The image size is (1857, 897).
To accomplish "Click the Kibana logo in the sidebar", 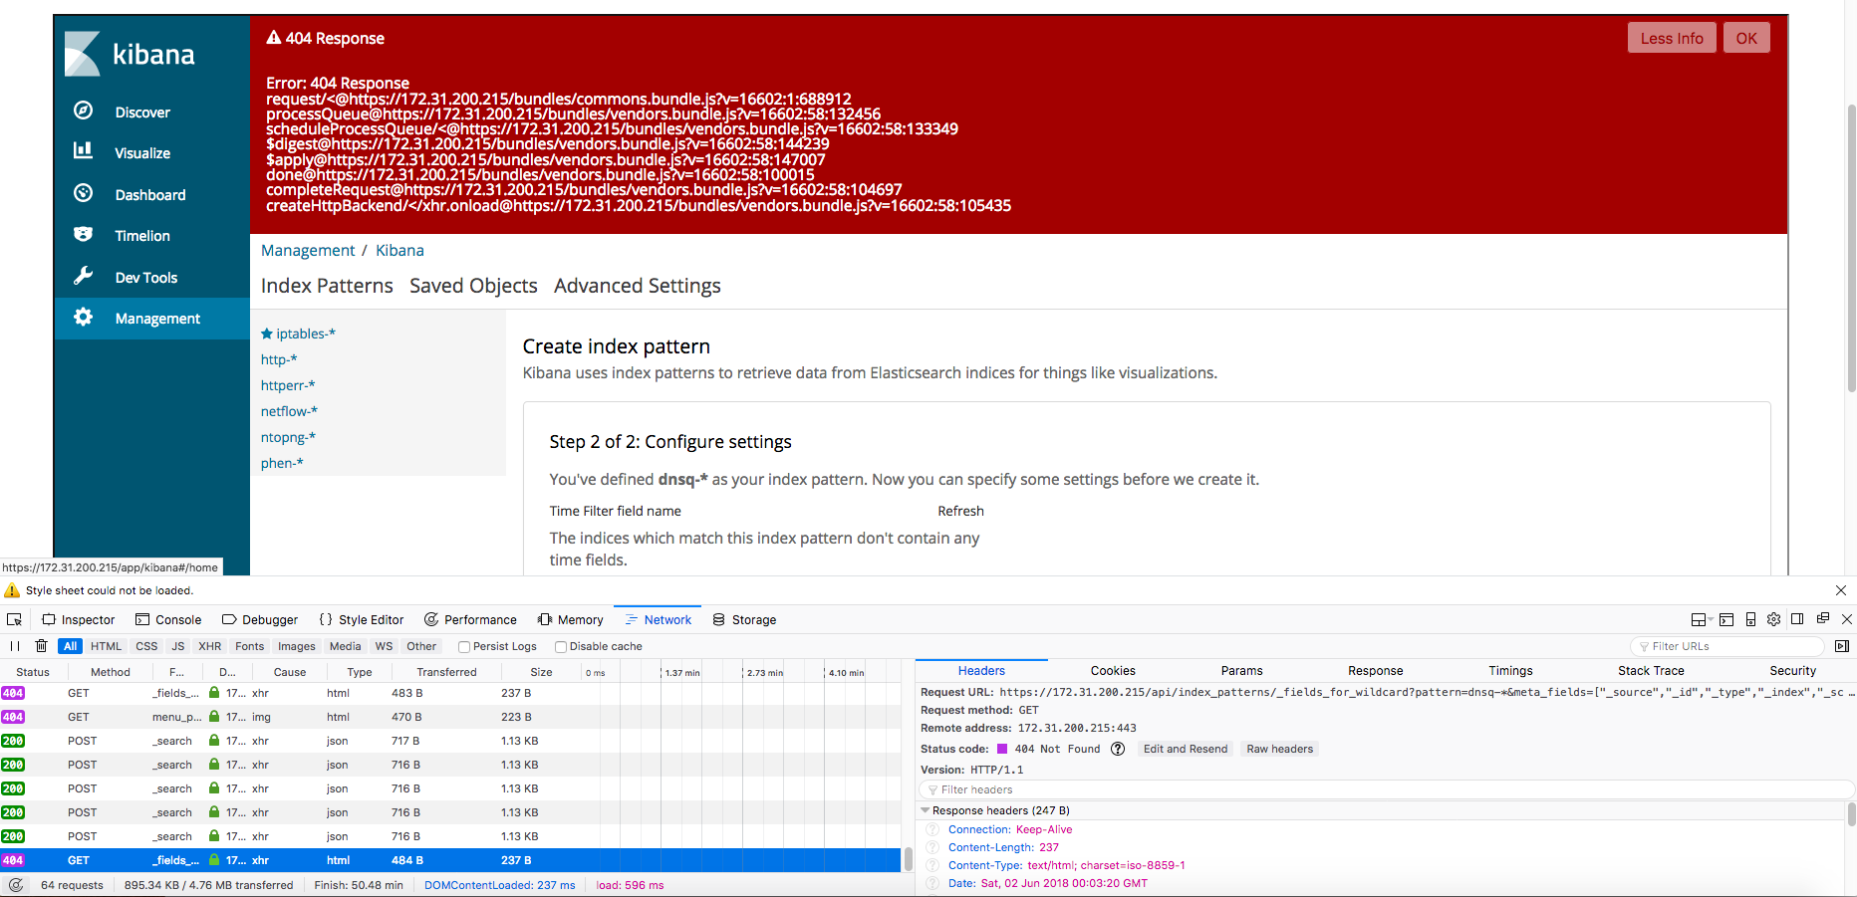I will [x=130, y=54].
